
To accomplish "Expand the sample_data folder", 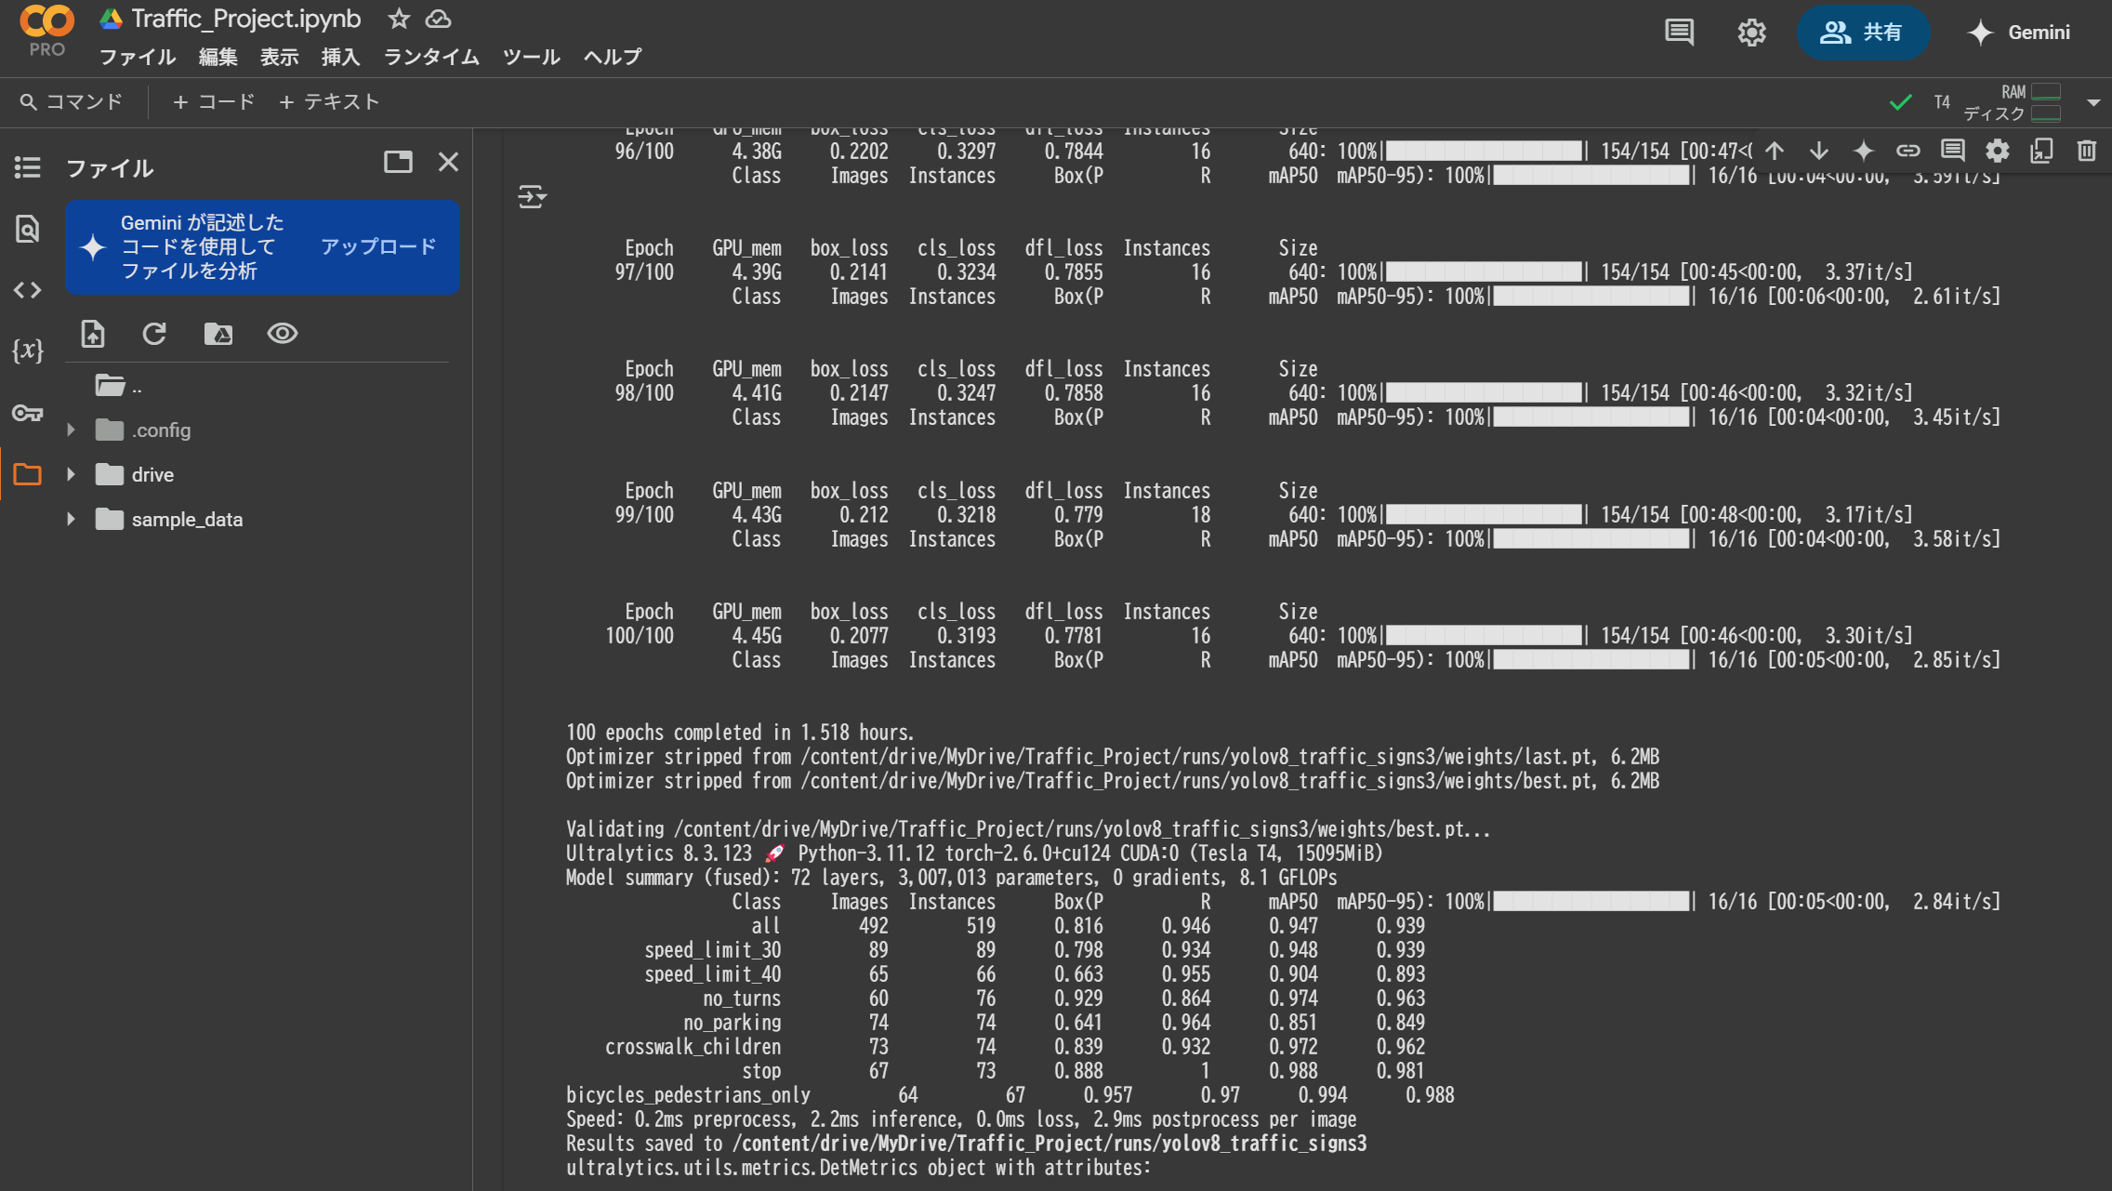I will (x=71, y=520).
